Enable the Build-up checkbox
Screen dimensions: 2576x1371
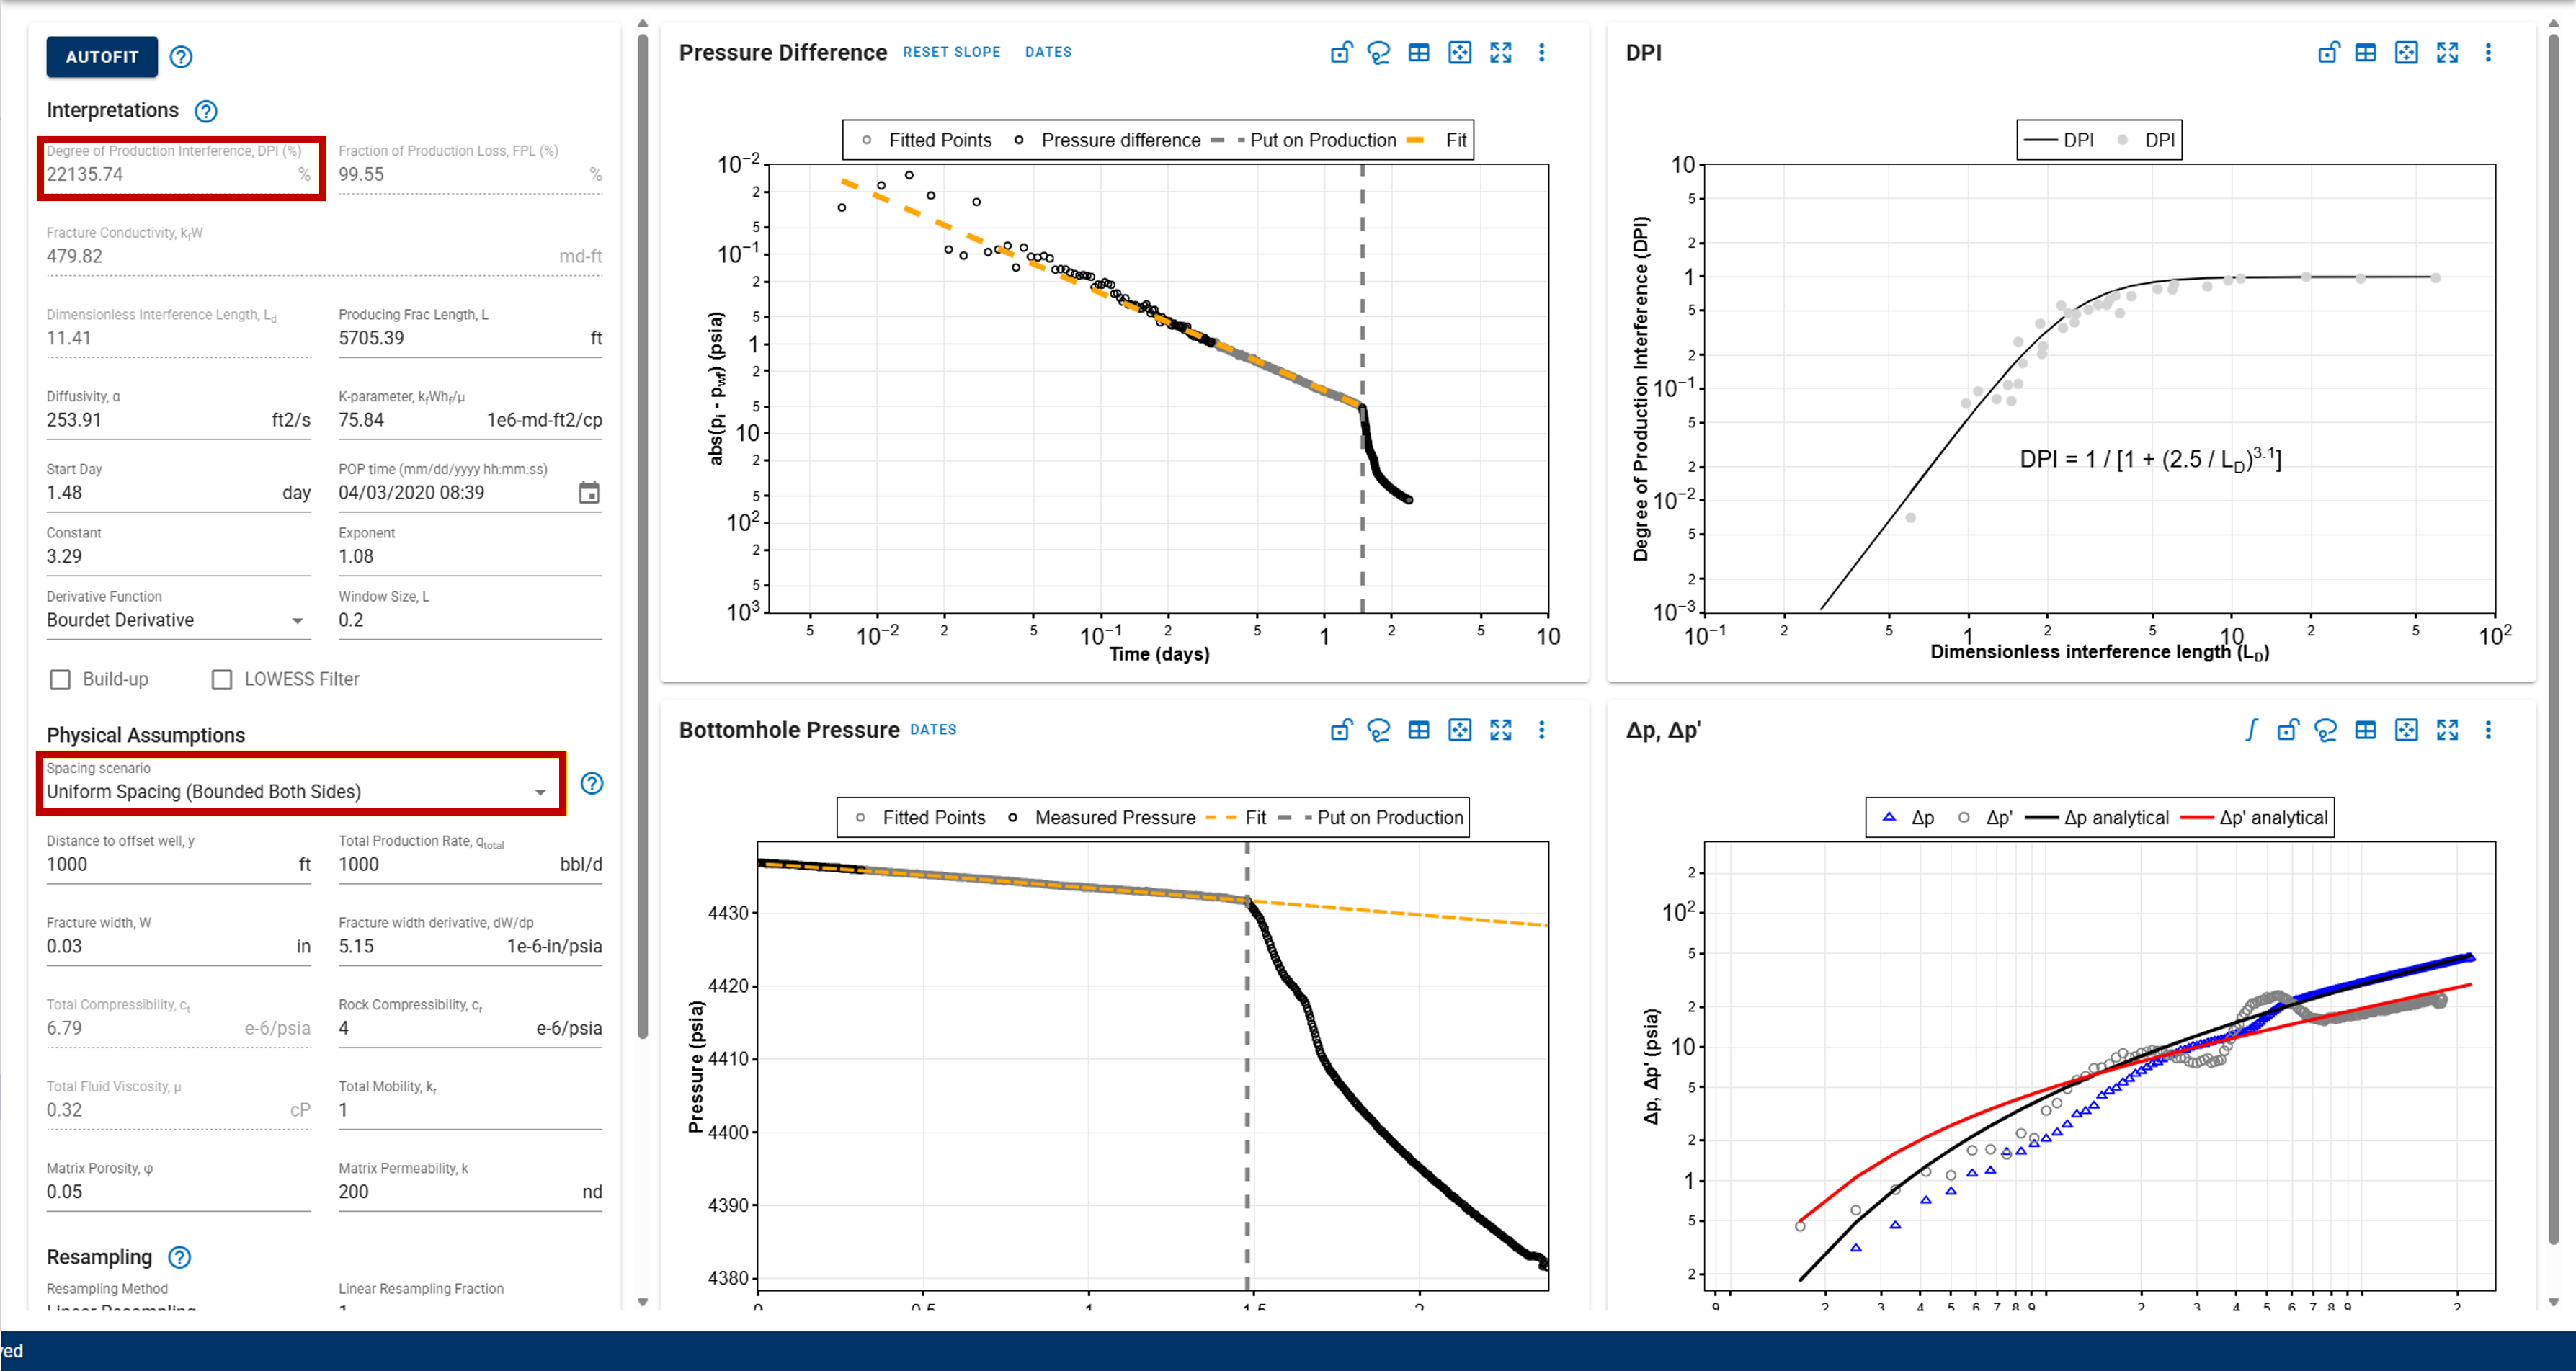click(61, 680)
